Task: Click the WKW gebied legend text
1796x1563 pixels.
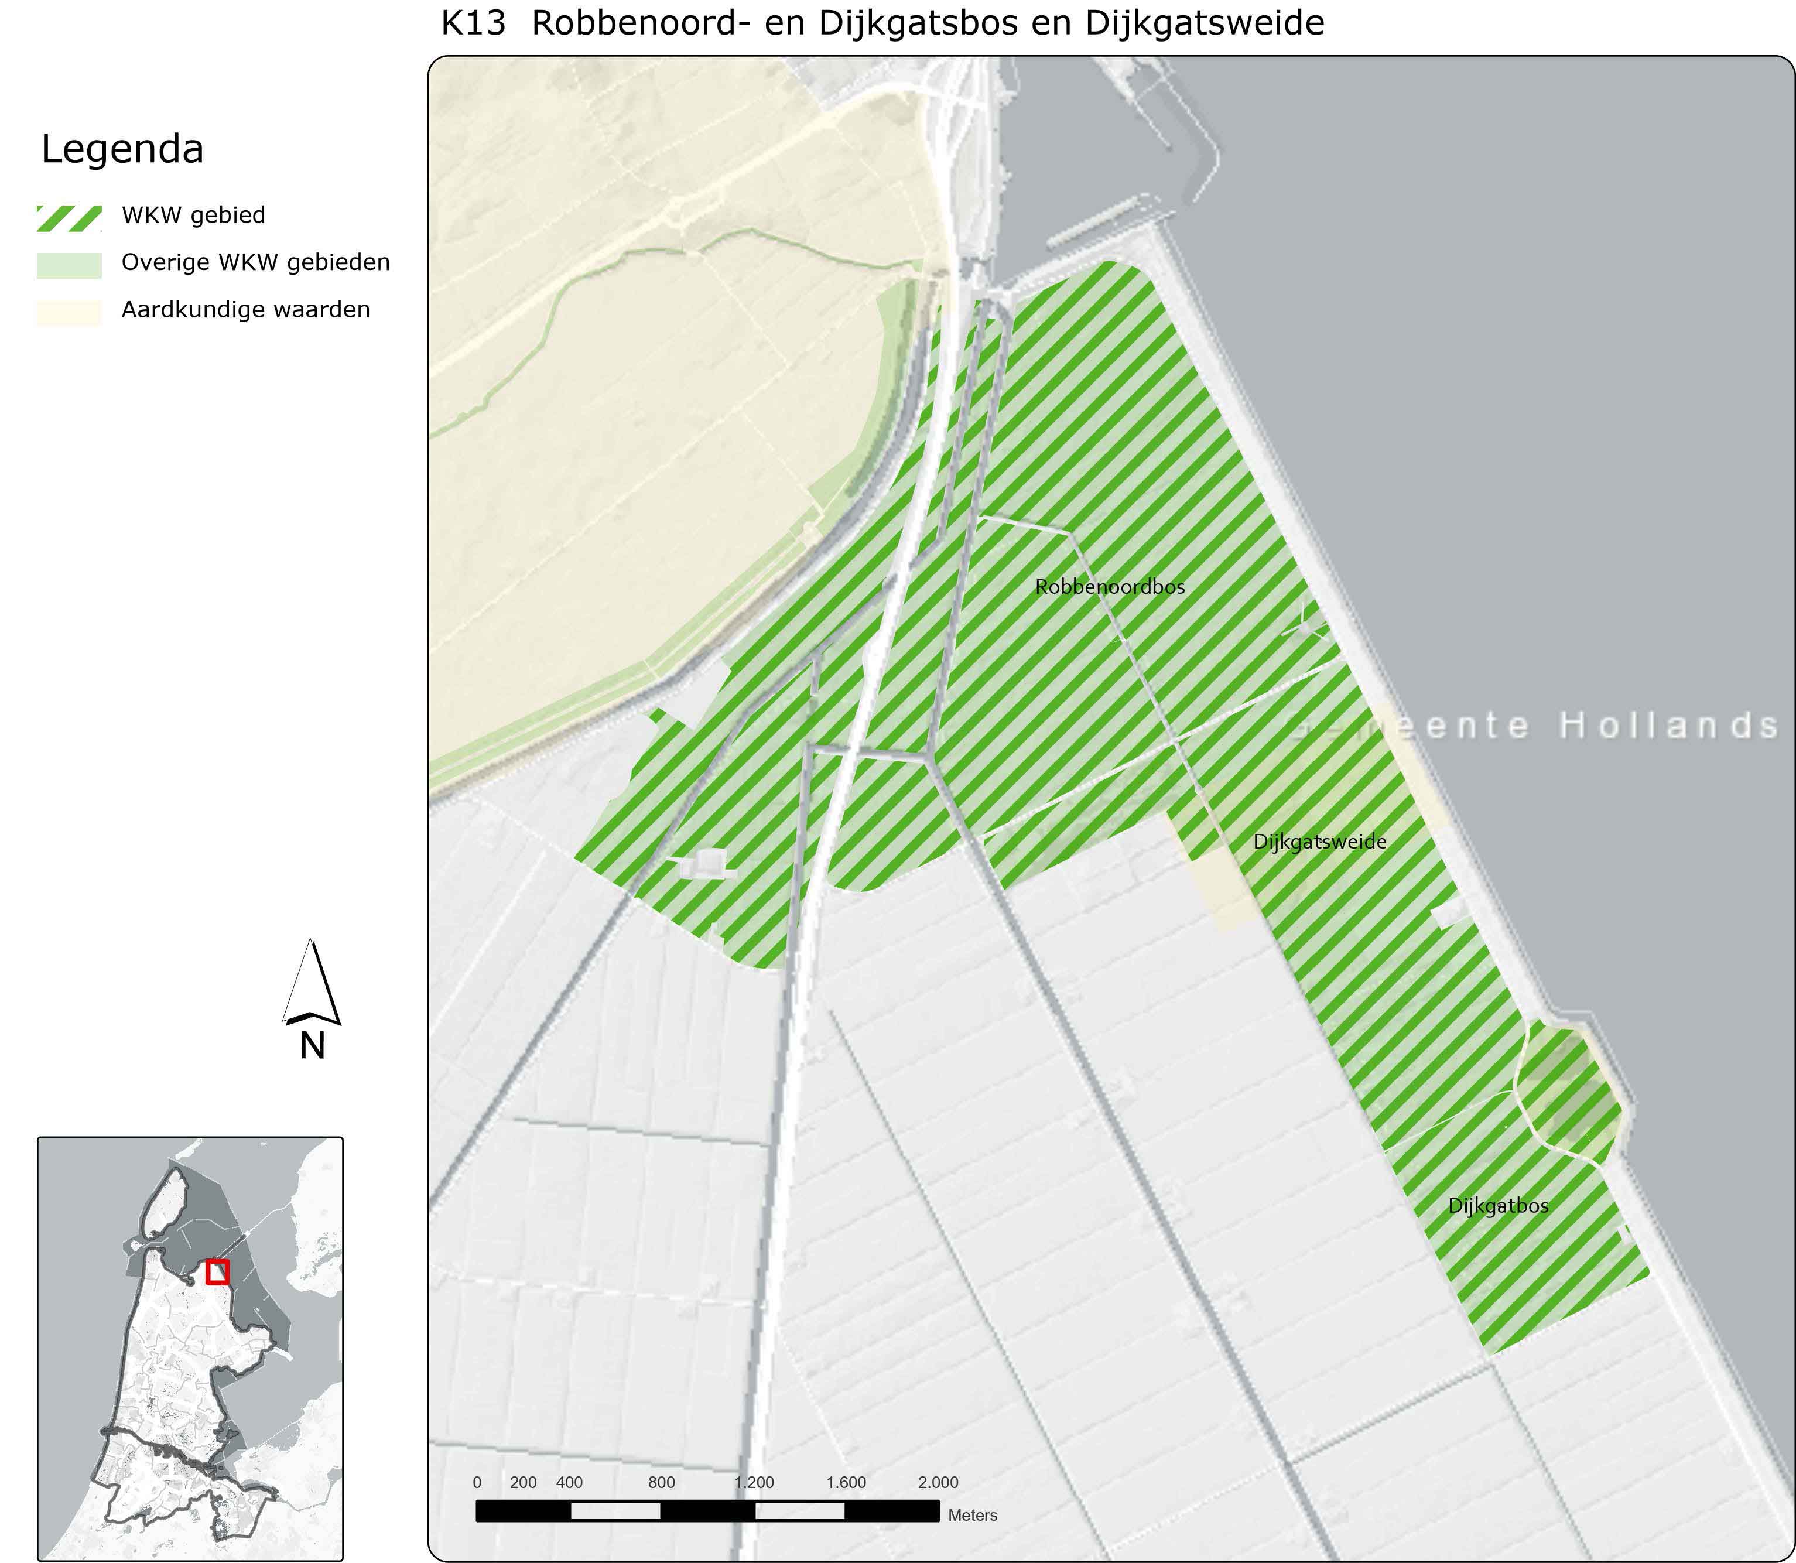Action: 194,216
